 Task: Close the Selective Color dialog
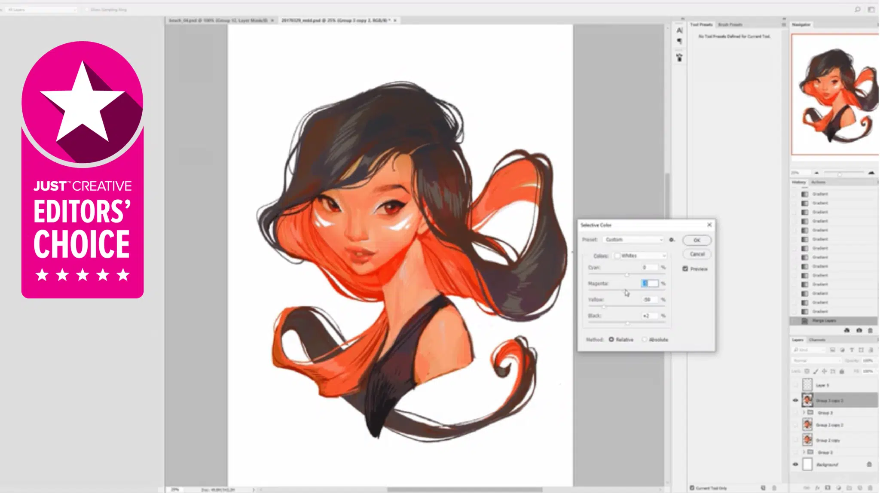tap(709, 225)
